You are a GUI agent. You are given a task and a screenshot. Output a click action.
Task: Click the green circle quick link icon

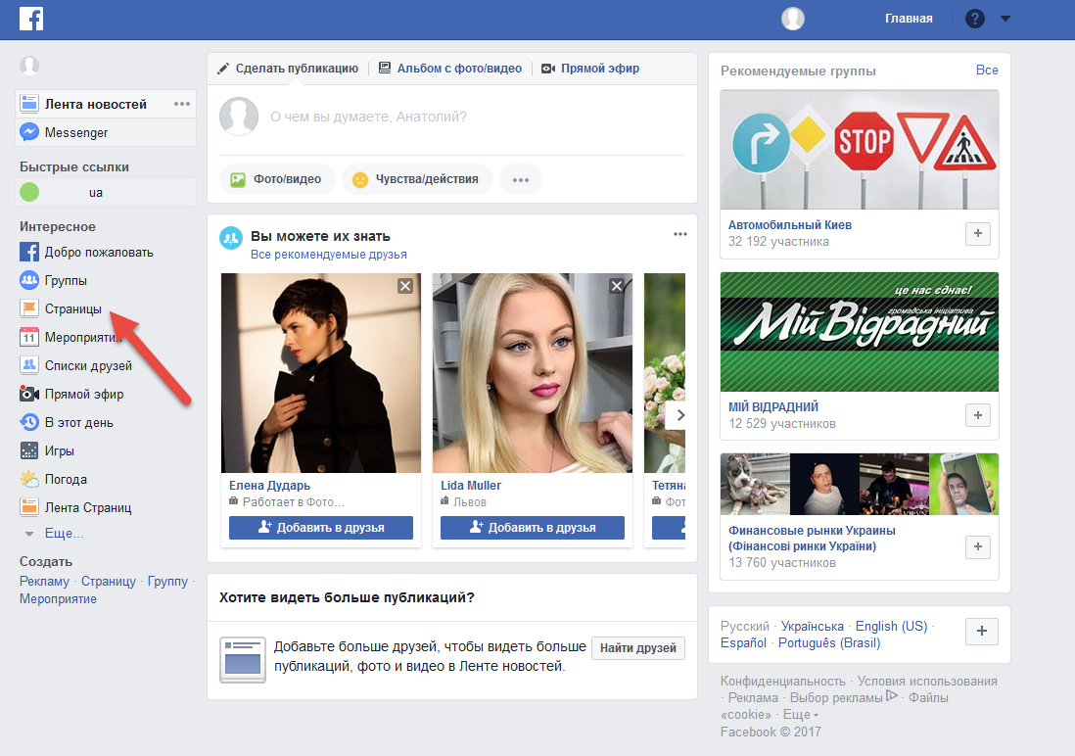click(x=28, y=192)
